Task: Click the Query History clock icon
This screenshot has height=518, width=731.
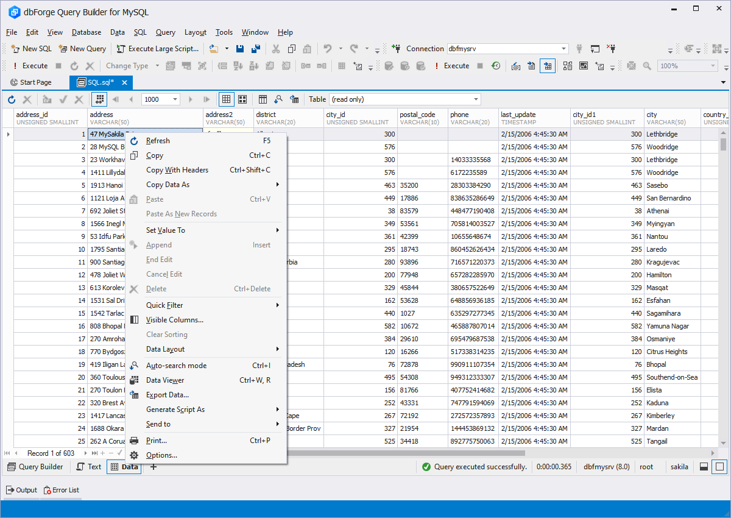Action: coord(496,66)
